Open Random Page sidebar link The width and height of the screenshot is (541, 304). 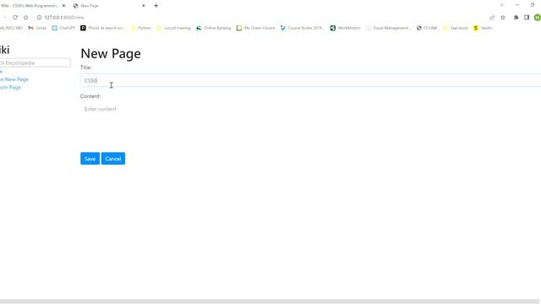point(10,88)
